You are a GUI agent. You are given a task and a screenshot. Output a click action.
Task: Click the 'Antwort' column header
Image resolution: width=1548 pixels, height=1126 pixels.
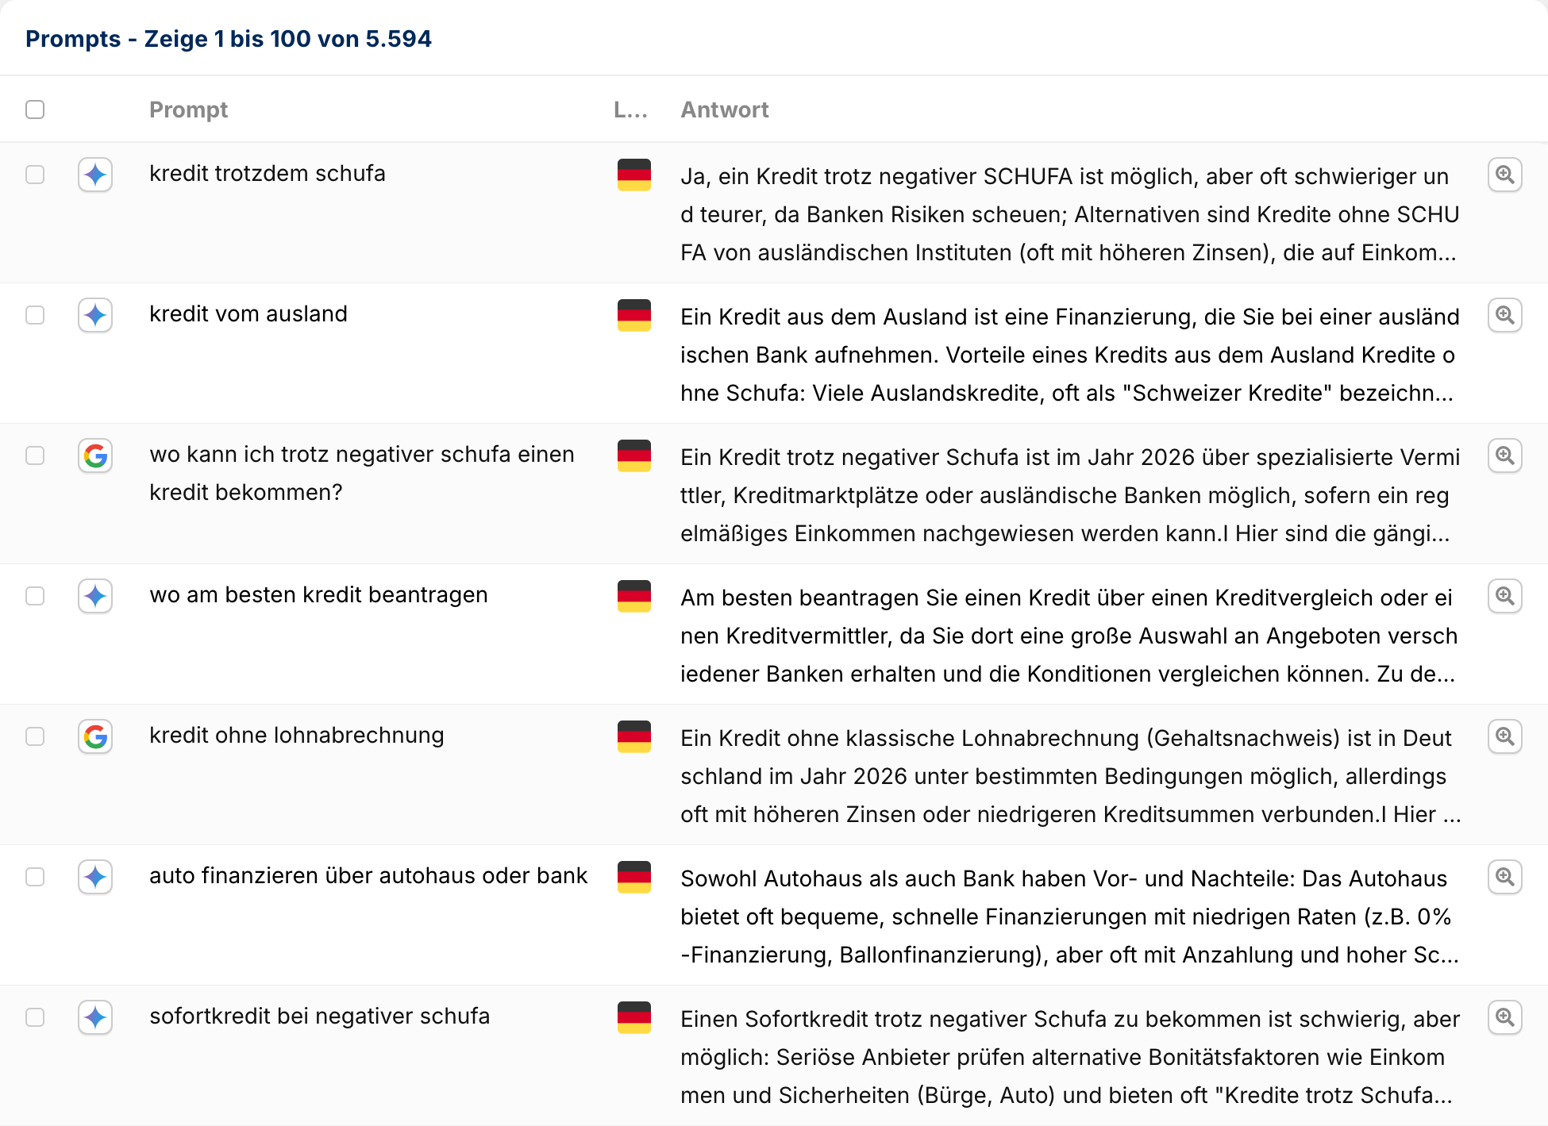click(x=724, y=110)
